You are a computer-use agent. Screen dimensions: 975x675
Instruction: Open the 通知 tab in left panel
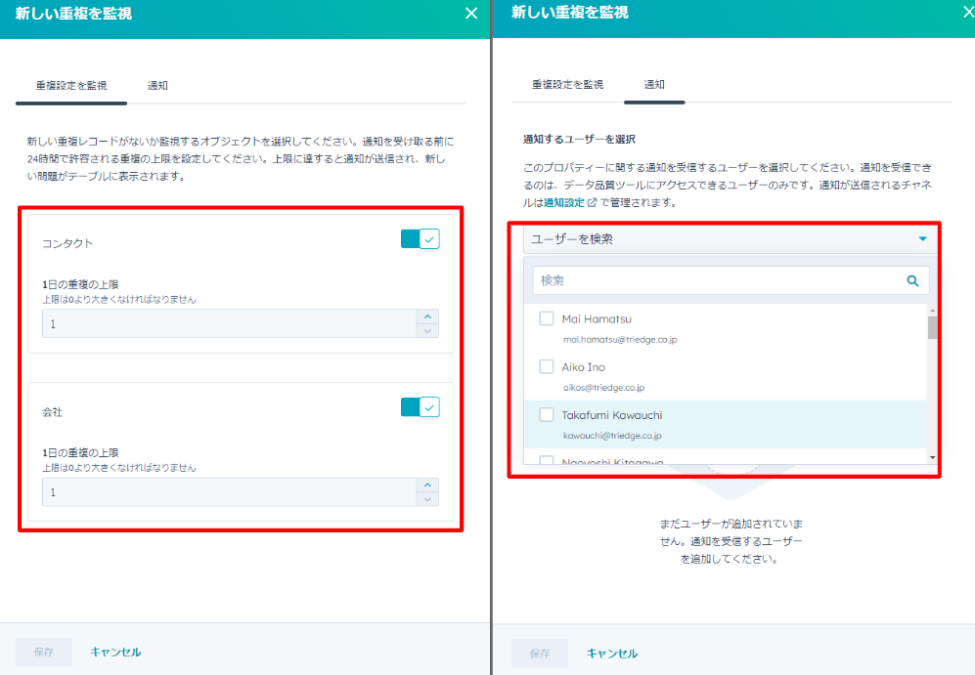(158, 86)
